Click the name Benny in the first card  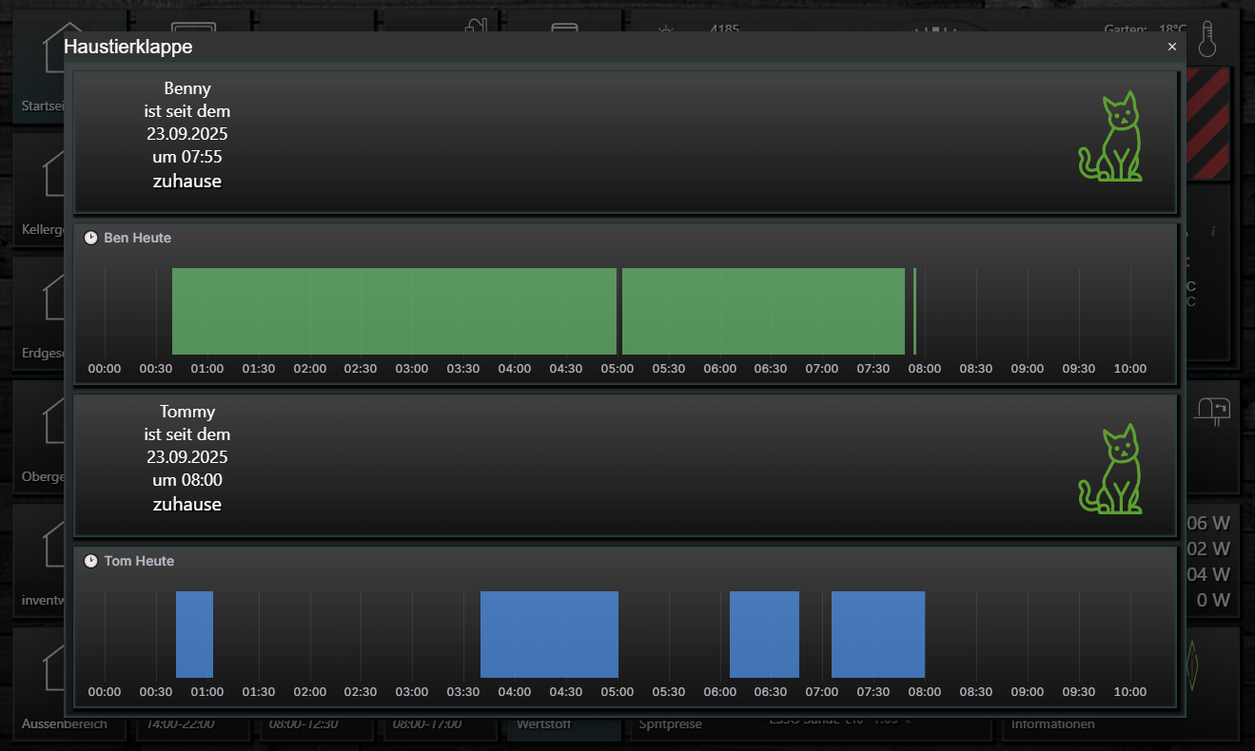pos(187,88)
